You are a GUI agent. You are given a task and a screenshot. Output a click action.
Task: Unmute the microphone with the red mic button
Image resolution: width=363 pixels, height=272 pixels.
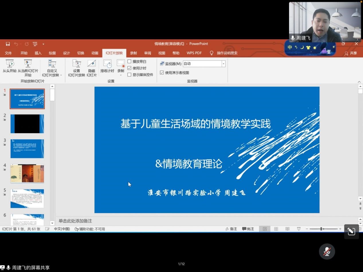327,251
